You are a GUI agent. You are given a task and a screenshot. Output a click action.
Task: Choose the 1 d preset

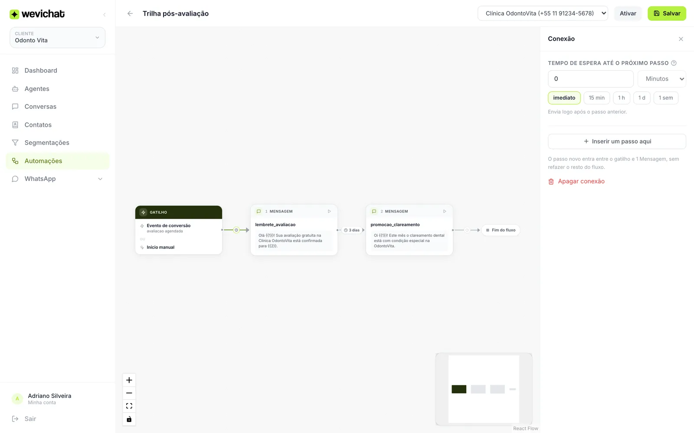[x=642, y=98]
